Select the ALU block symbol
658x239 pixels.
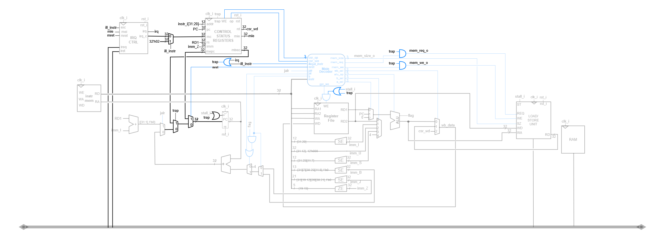pos(395,120)
